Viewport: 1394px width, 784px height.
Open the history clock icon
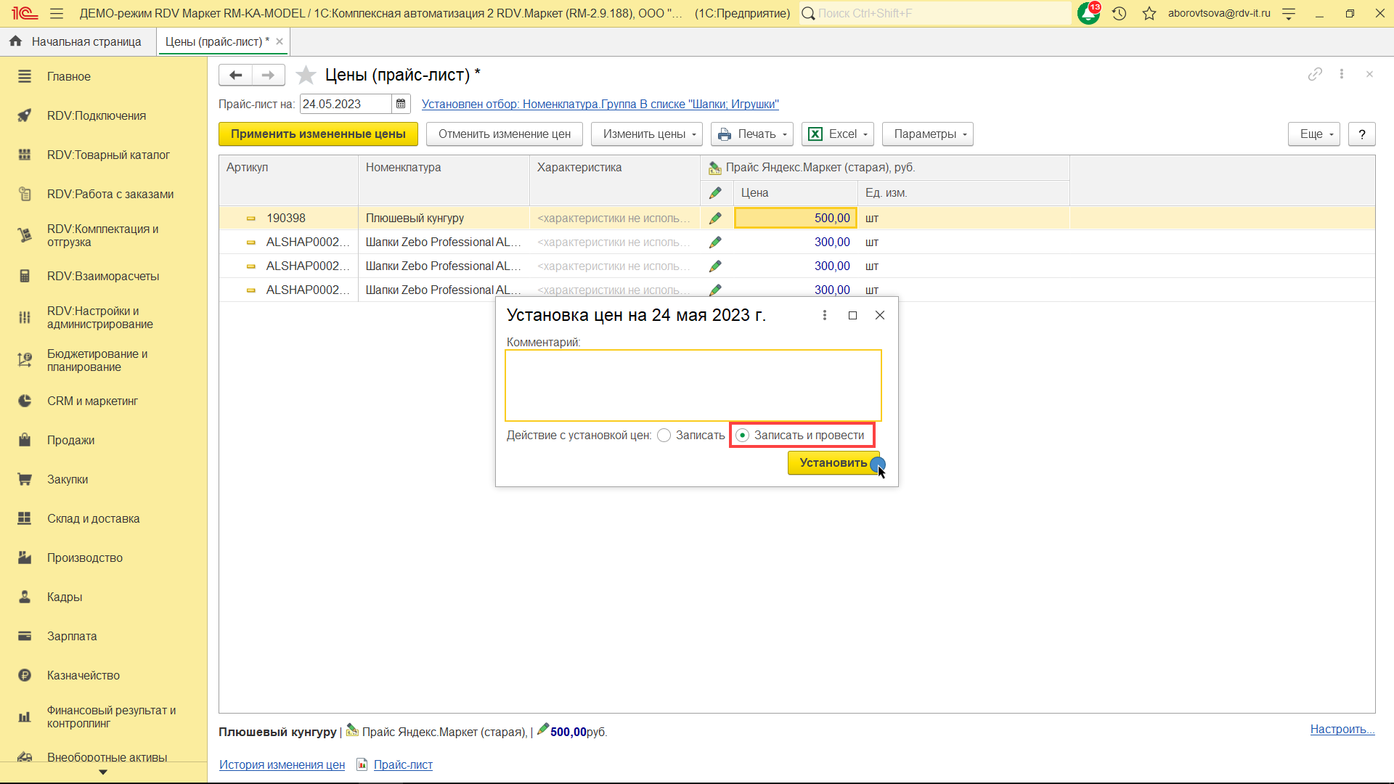[1119, 13]
